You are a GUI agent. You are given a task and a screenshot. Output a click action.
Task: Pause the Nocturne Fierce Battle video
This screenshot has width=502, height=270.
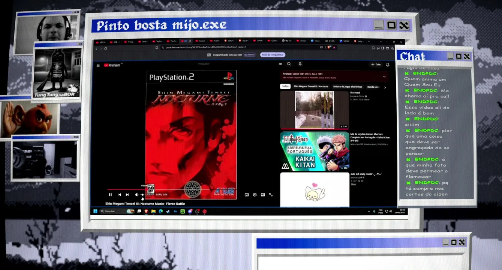point(110,195)
